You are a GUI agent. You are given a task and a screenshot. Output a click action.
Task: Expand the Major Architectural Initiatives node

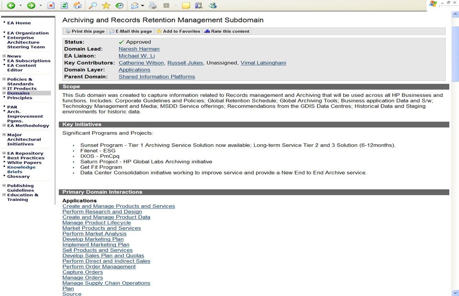pos(4,135)
